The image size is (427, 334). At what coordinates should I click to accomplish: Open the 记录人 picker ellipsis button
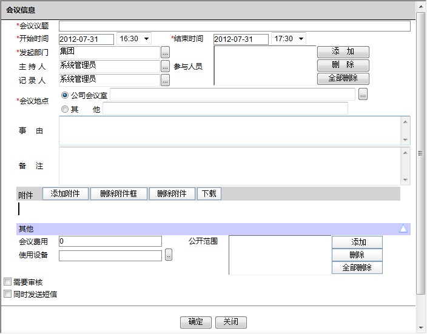[165, 80]
